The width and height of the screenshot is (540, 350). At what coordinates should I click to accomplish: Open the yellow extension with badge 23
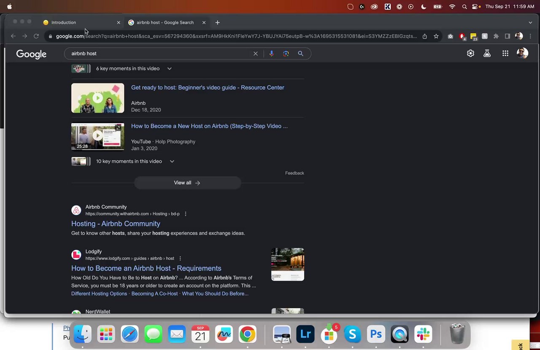coord(473,36)
